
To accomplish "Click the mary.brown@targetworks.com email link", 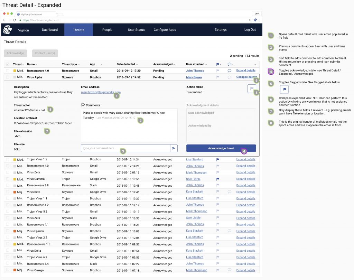I will [x=101, y=92].
